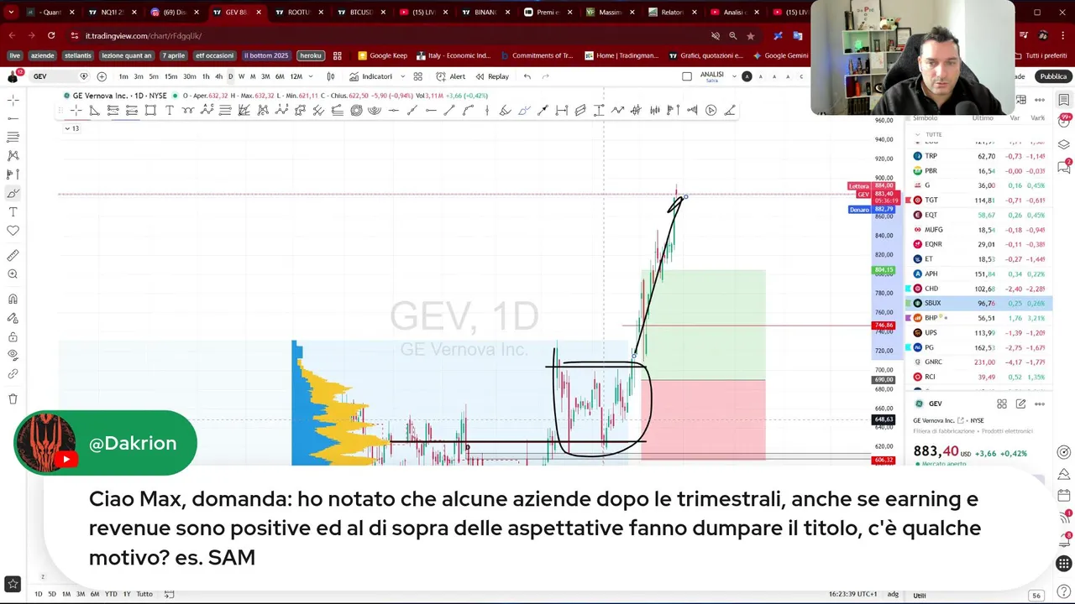Select the 15m interval
1075x604 pixels.
click(170, 76)
